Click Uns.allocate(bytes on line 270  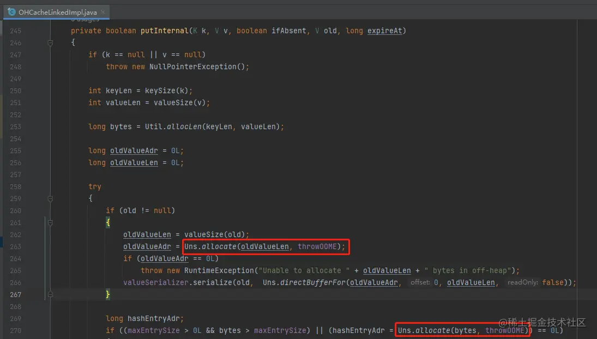tap(437, 330)
